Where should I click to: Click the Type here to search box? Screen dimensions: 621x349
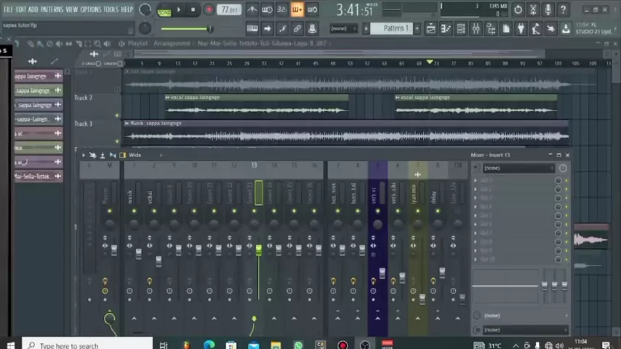87,345
